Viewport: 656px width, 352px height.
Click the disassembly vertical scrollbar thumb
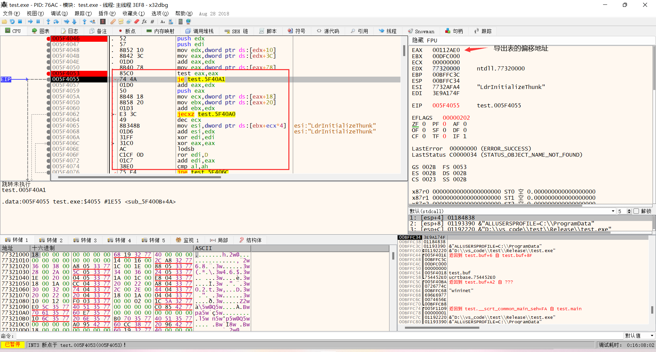404,50
